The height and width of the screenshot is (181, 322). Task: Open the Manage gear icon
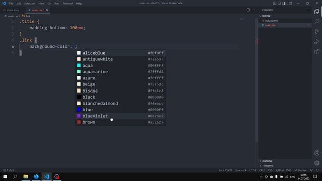pos(317,163)
